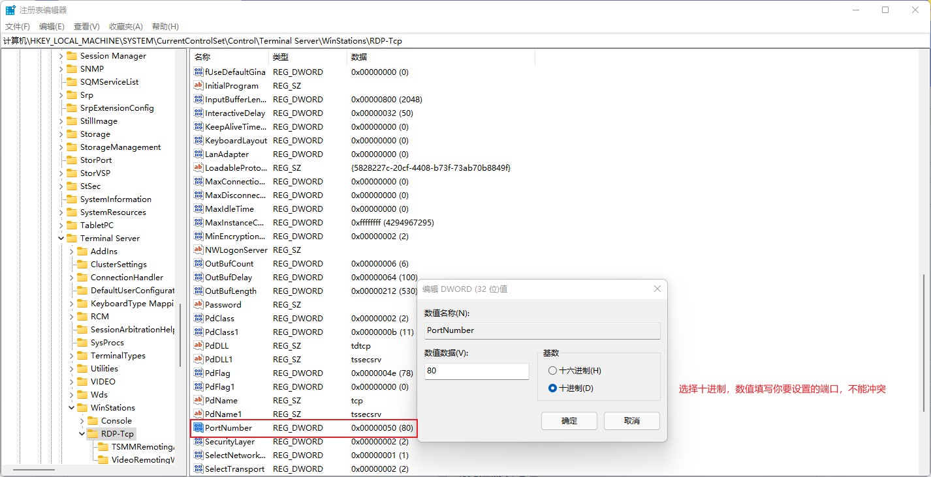Viewport: 931px width, 477px height.
Task: Expand the KeyboardType Mapping tree node
Action: click(x=72, y=304)
